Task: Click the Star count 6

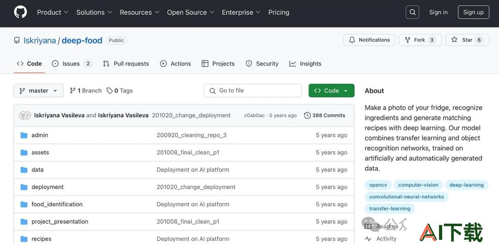Action: (x=479, y=40)
